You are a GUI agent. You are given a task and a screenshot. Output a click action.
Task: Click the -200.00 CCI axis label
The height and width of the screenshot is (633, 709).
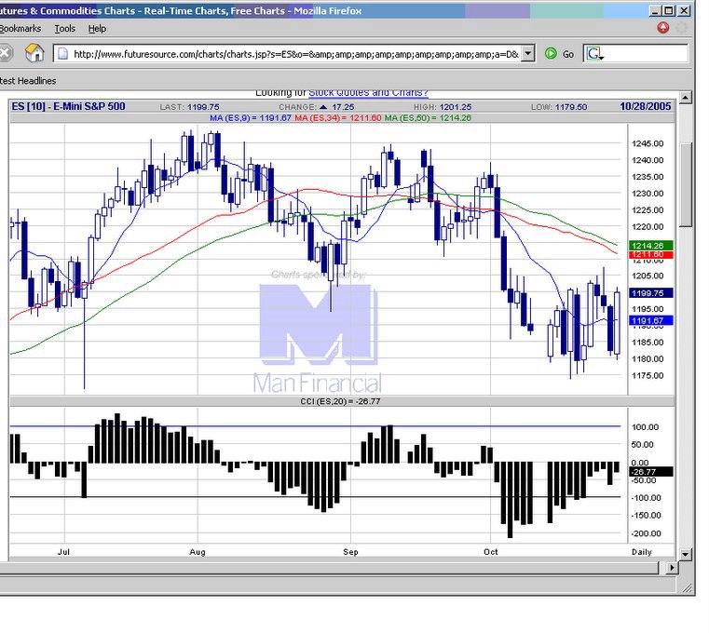point(646,533)
